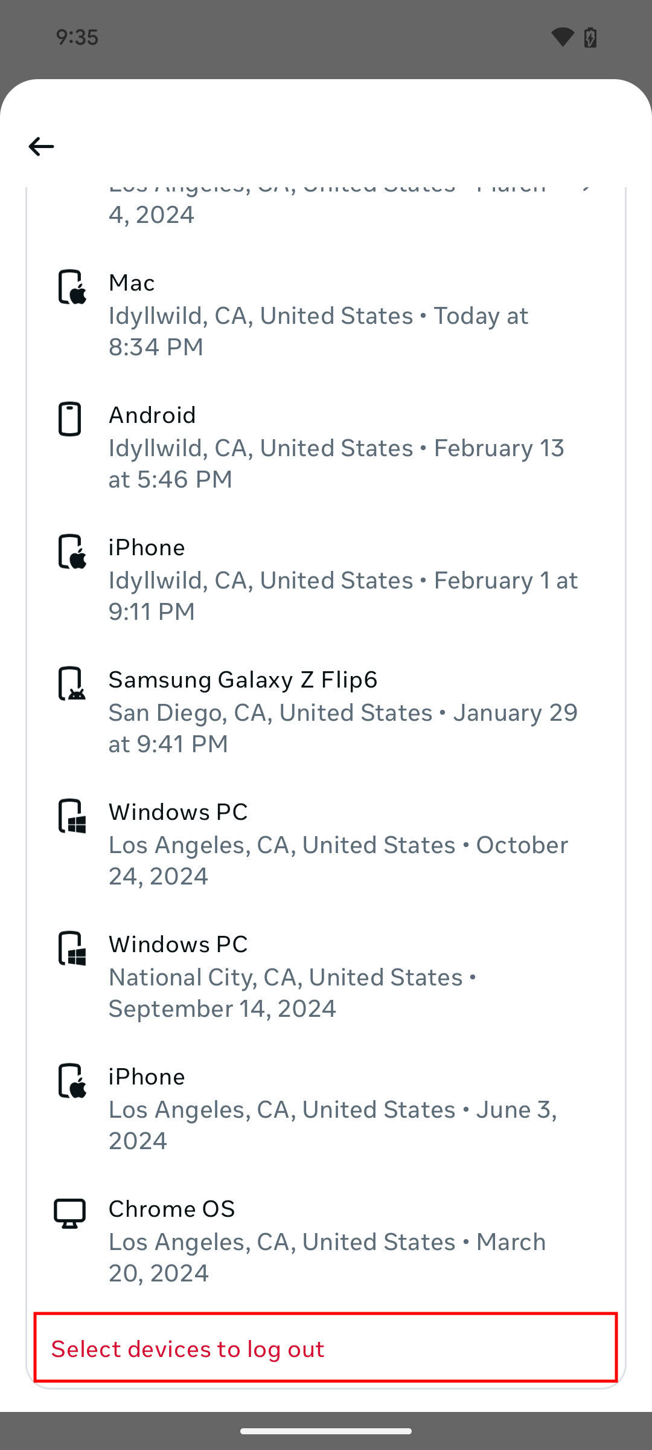Click the Los Angeles Windows PC icon

[72, 816]
